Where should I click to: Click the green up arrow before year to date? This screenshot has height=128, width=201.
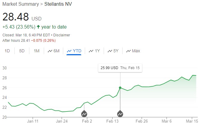(x=38, y=27)
